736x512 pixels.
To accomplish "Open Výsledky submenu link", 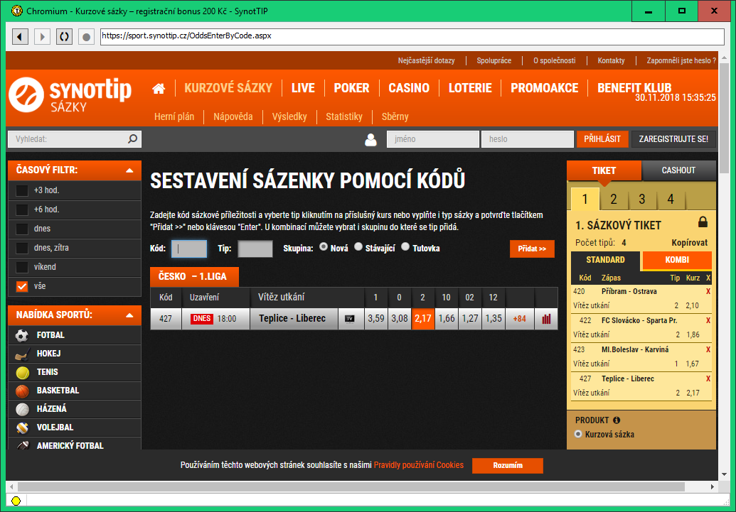I will [289, 116].
